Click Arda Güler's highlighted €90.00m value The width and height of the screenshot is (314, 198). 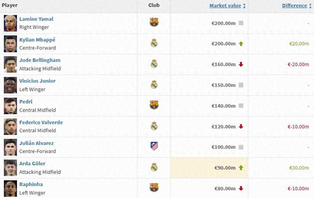225,168
